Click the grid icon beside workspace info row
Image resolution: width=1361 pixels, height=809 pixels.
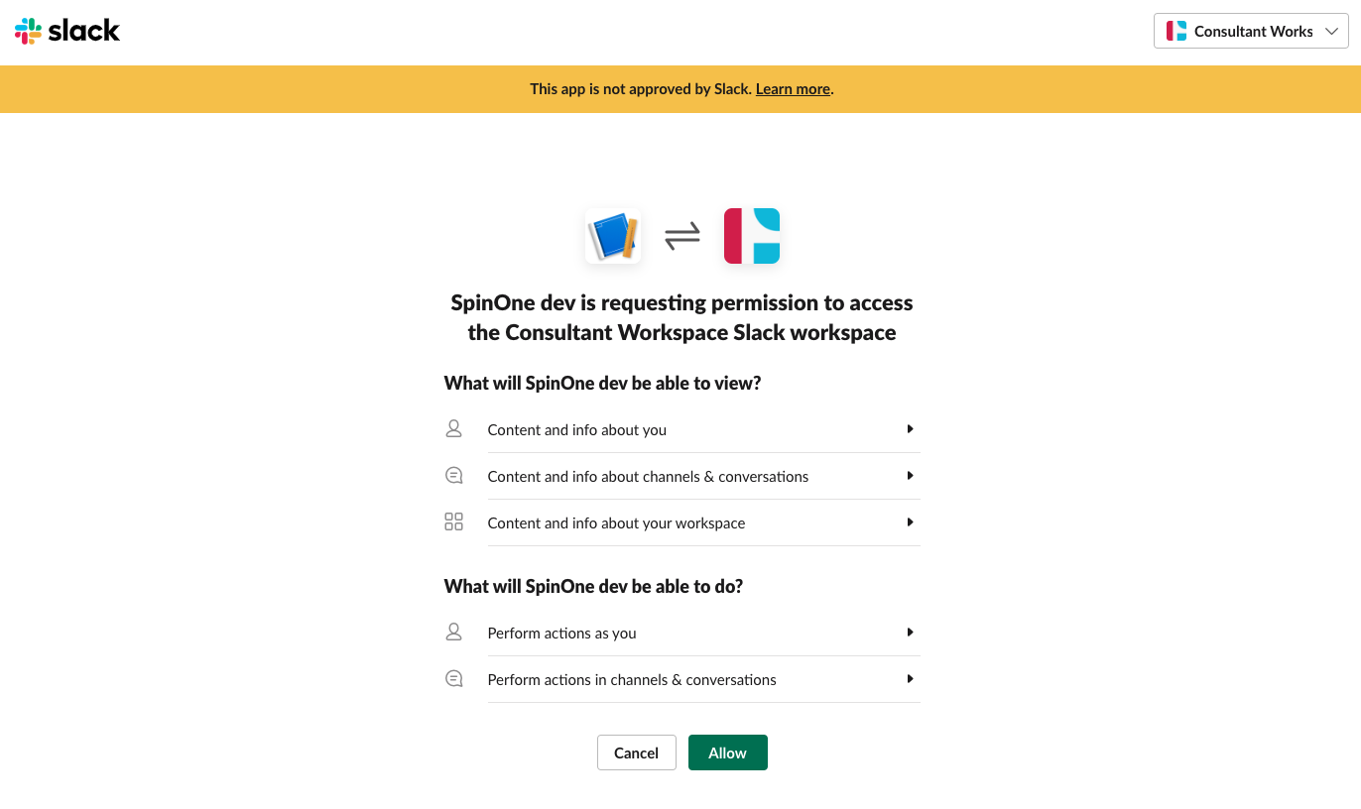[454, 522]
